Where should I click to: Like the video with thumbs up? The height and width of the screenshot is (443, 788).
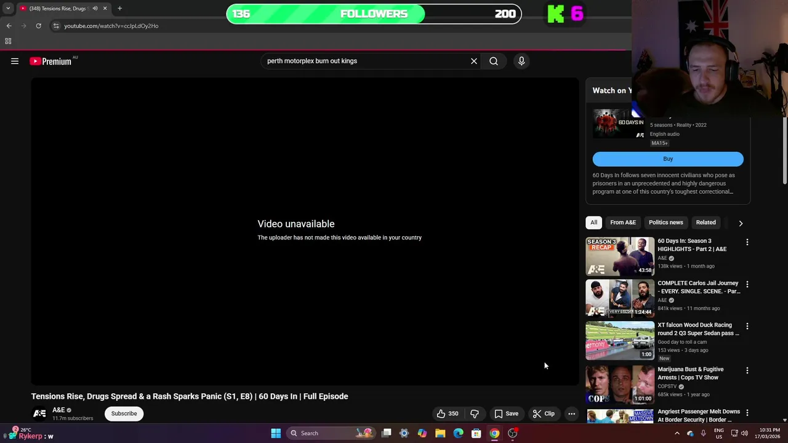click(x=448, y=413)
